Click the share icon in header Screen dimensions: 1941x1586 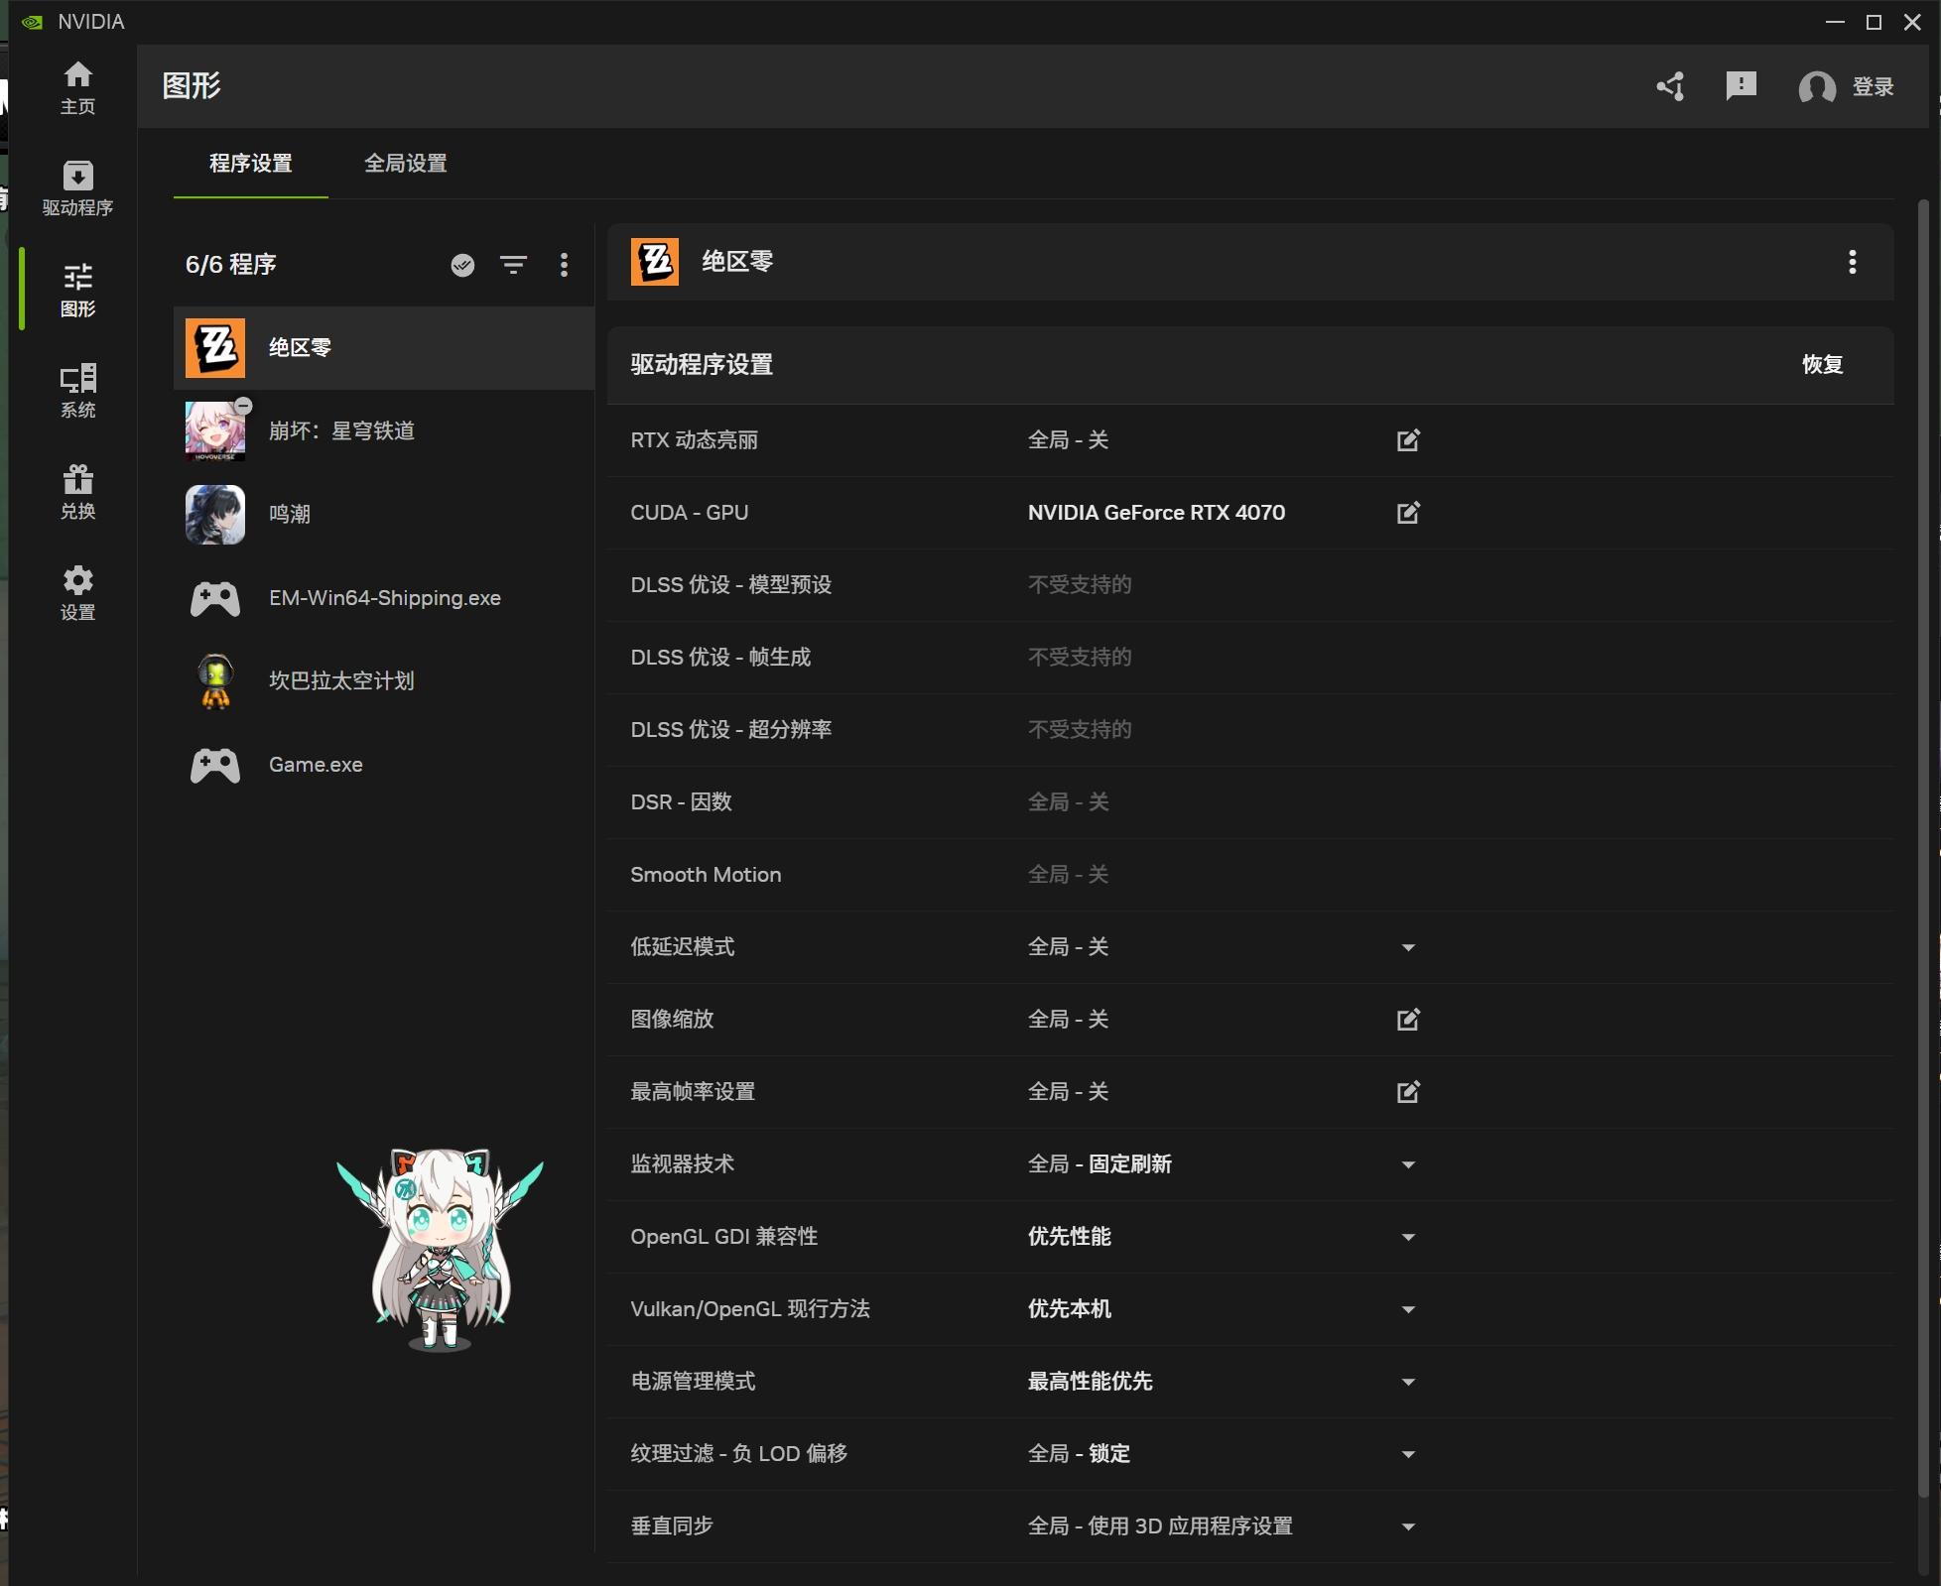click(x=1671, y=86)
